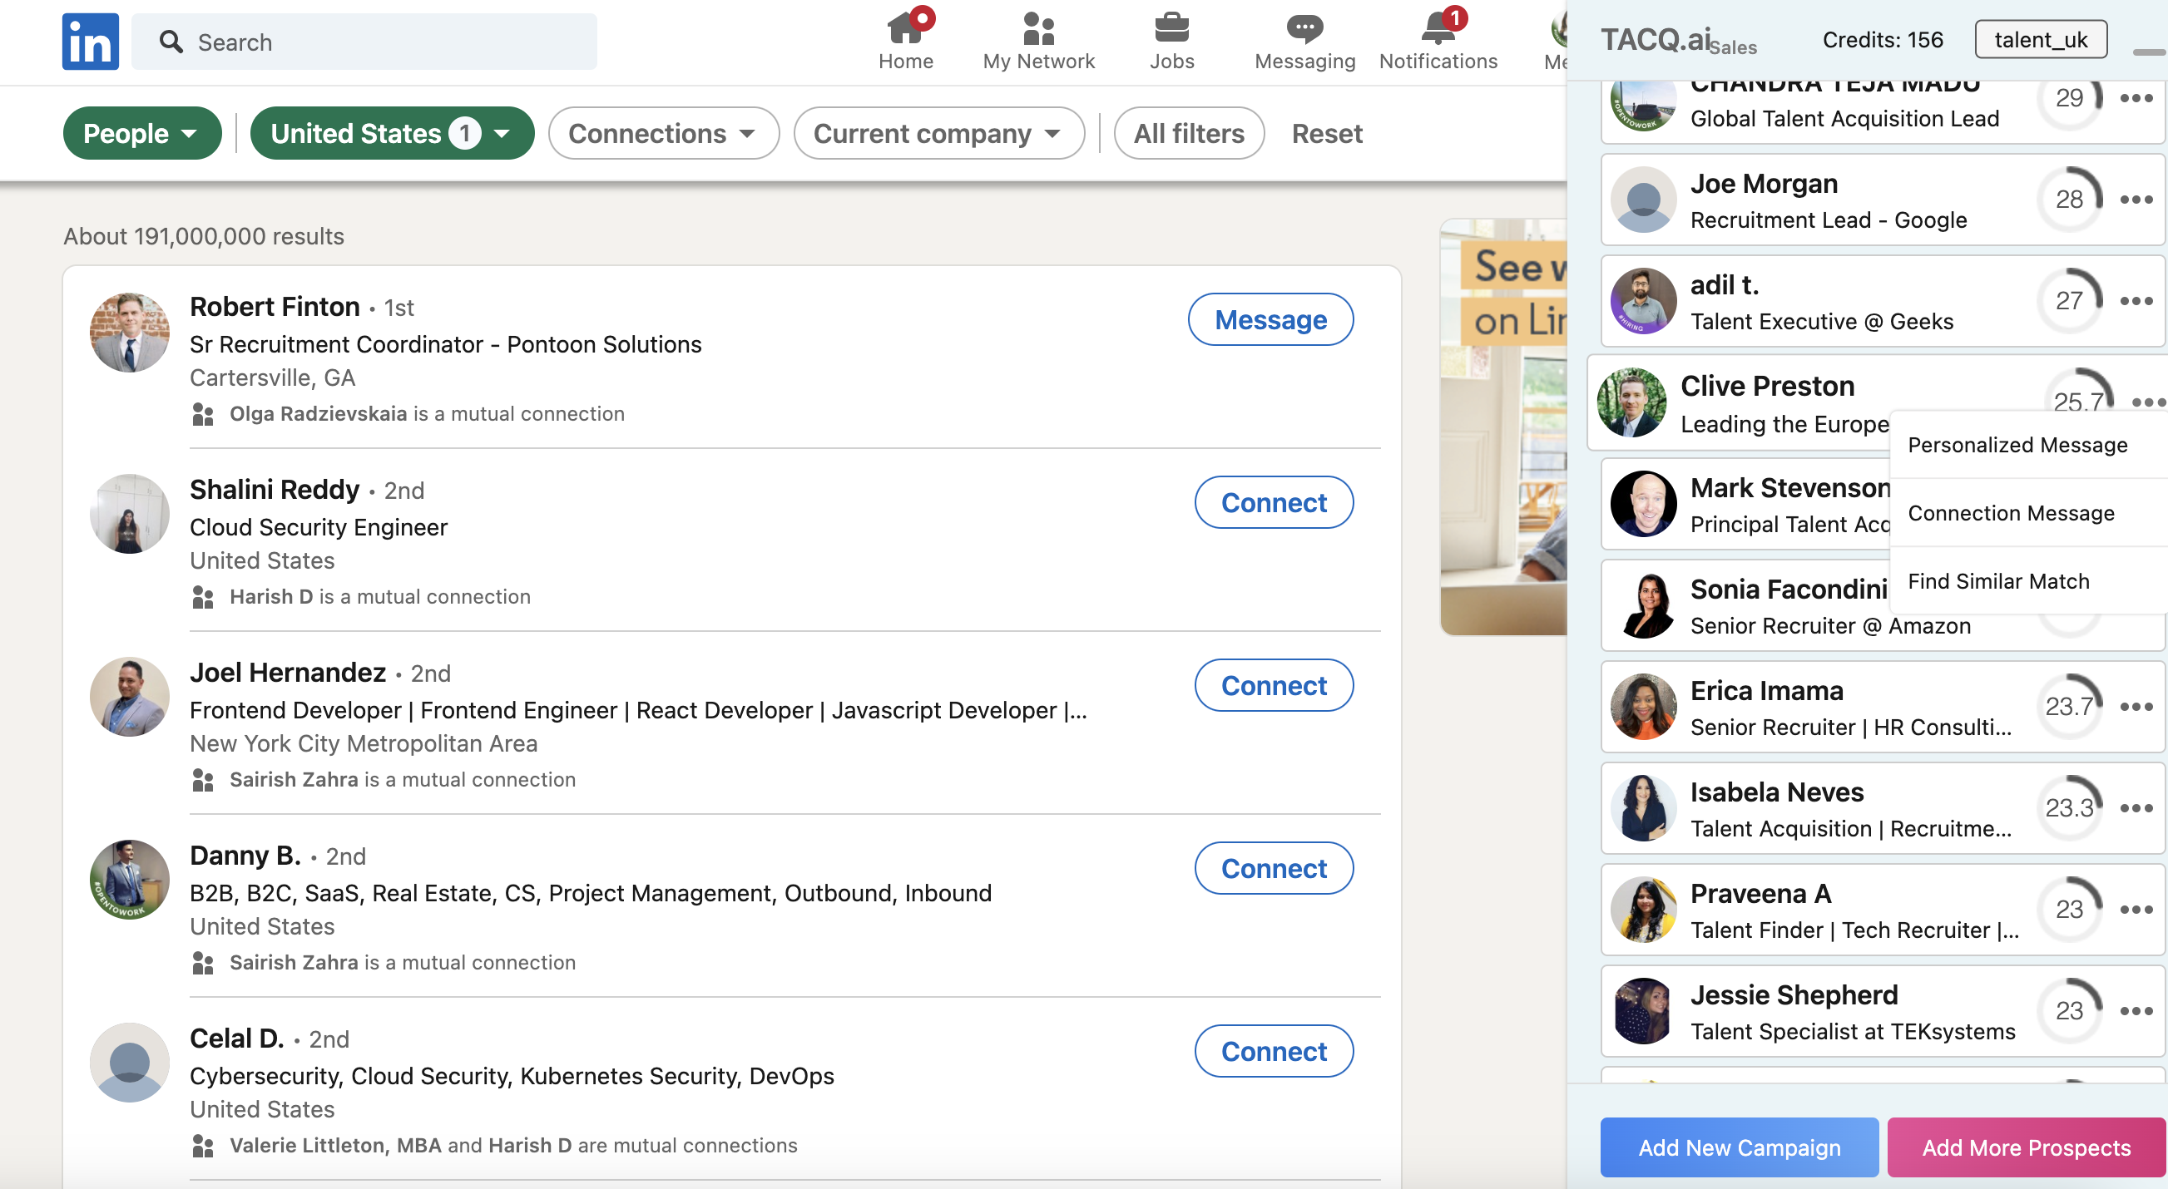This screenshot has height=1189, width=2168.
Task: Open options dots for Jessie Shepherd
Action: coord(2136,1011)
